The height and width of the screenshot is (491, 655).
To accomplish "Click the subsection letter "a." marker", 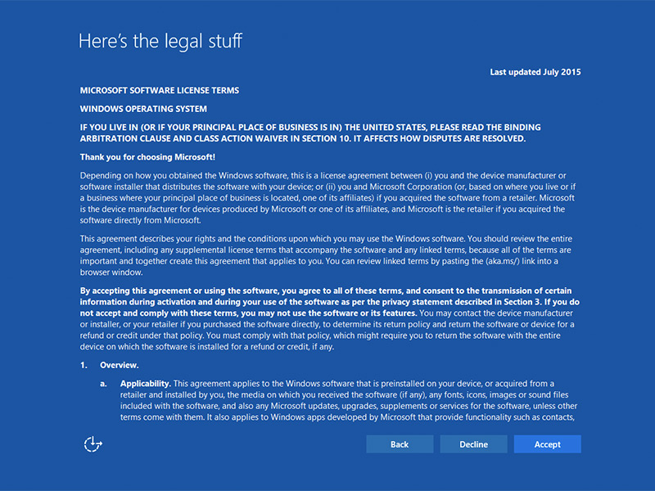I will 104,383.
